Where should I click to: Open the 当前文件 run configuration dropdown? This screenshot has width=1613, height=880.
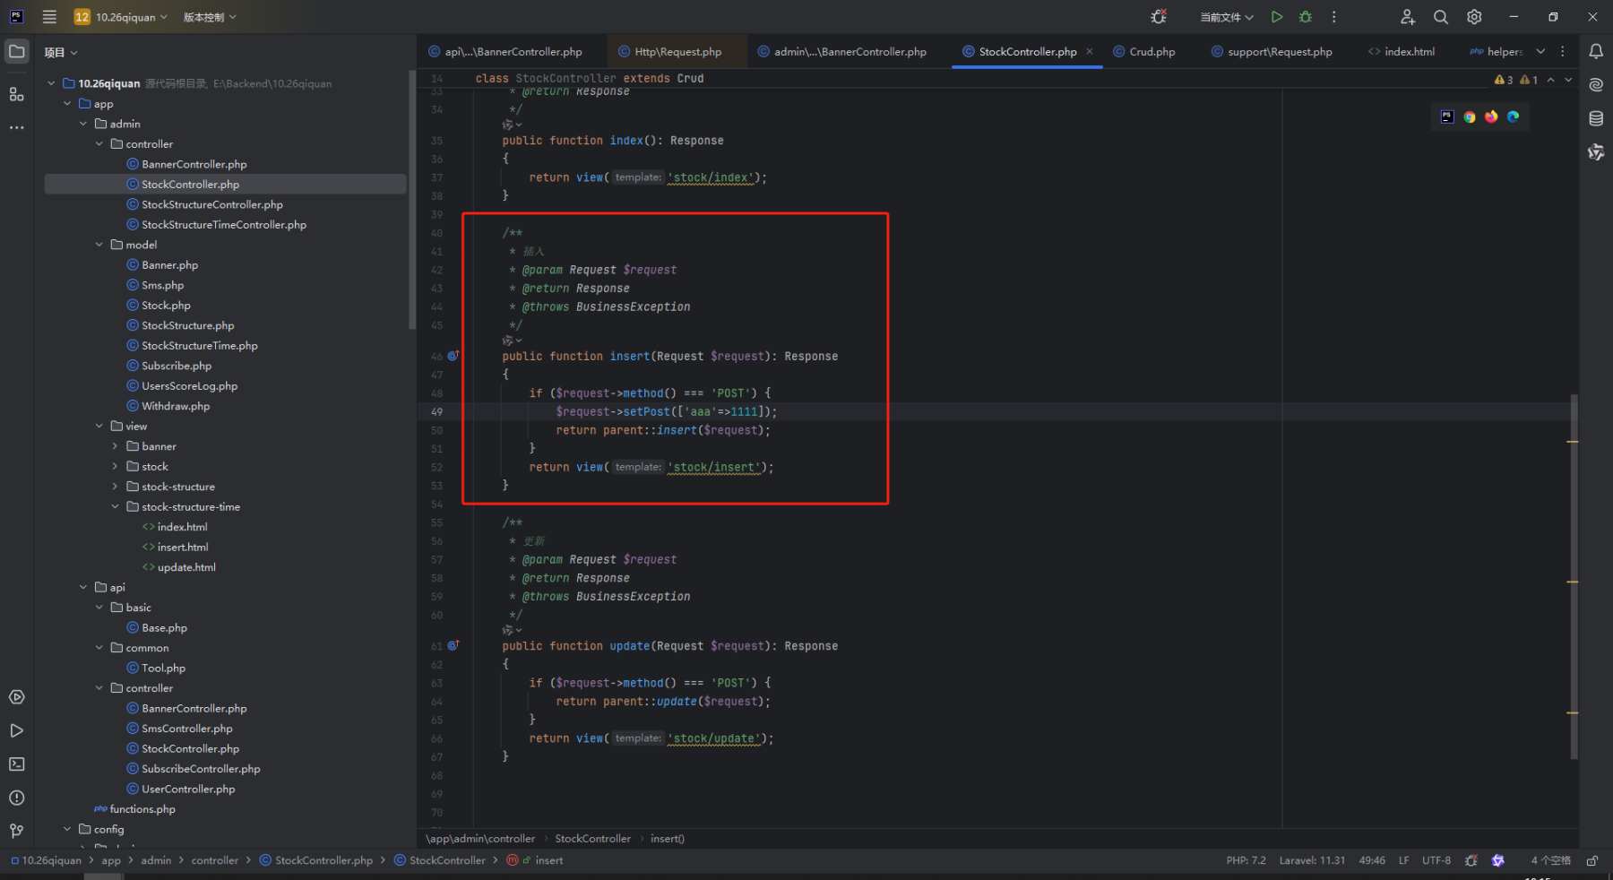[x=1227, y=17]
